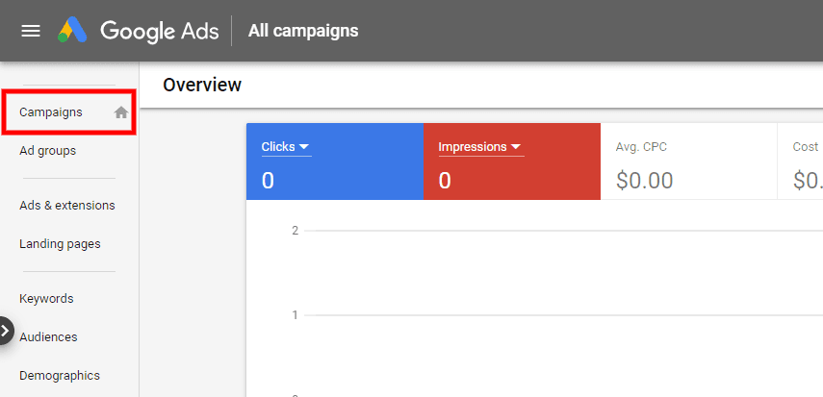Click the Google Ads logo
823x397 pixels.
(73, 31)
